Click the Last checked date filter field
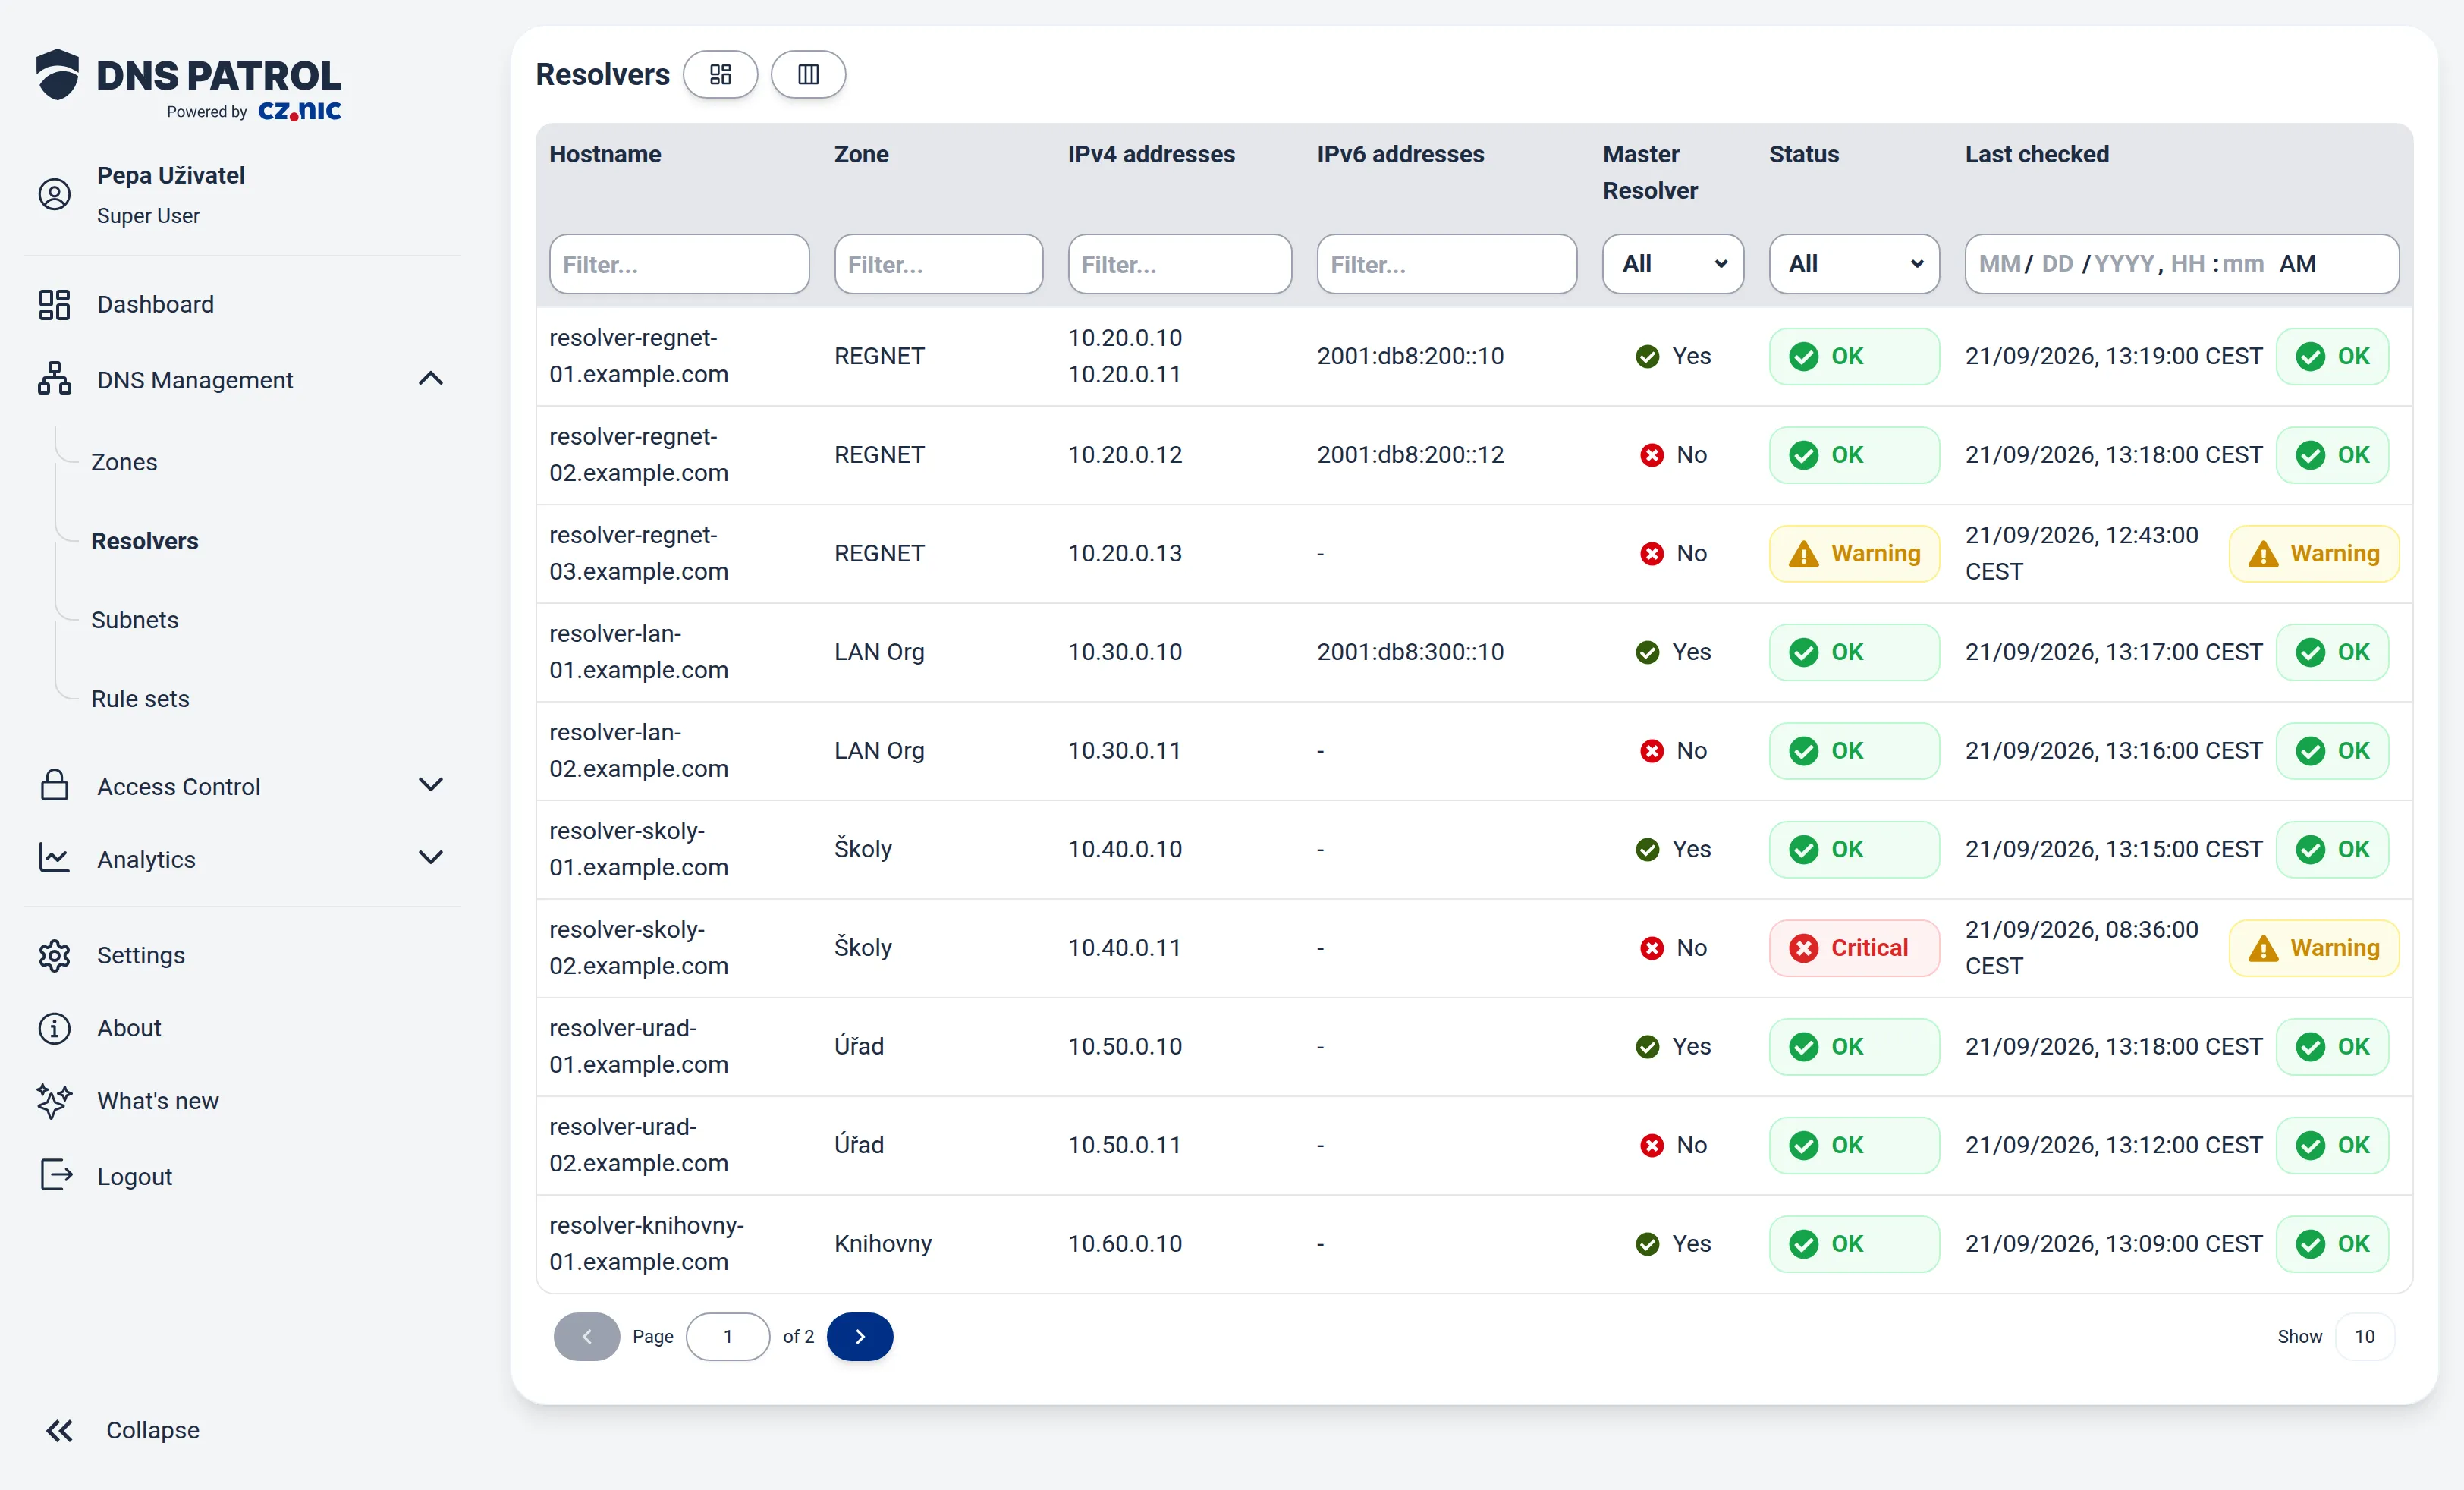 coord(2182,264)
